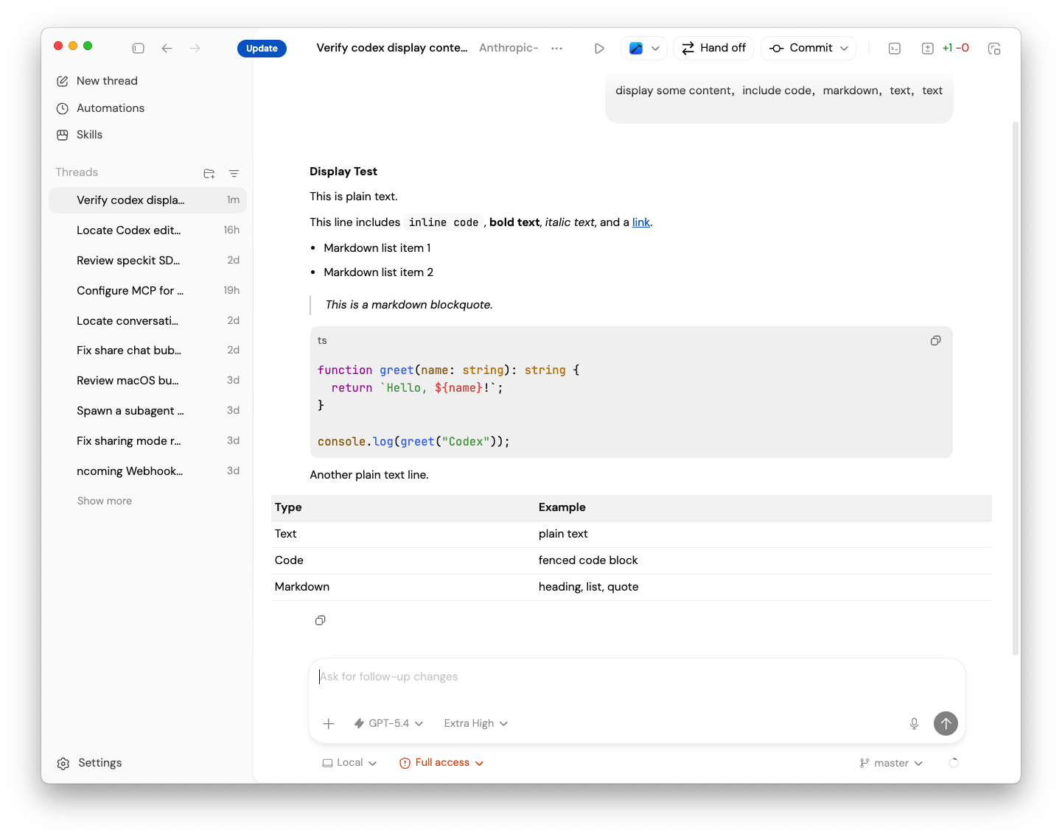The width and height of the screenshot is (1062, 838).
Task: Start voice dictation with the microphone icon
Action: (914, 723)
